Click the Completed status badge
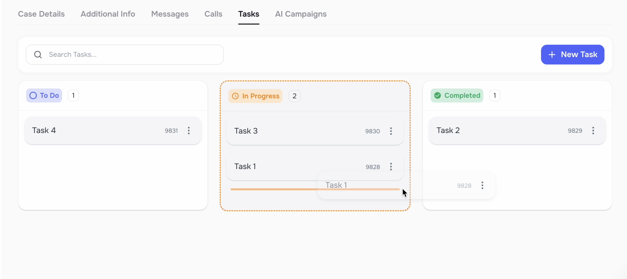Screen dimensions: 627x279 click(x=457, y=95)
